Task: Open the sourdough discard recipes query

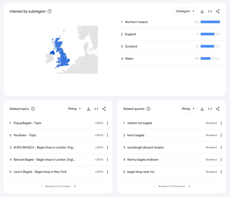Action: point(145,147)
